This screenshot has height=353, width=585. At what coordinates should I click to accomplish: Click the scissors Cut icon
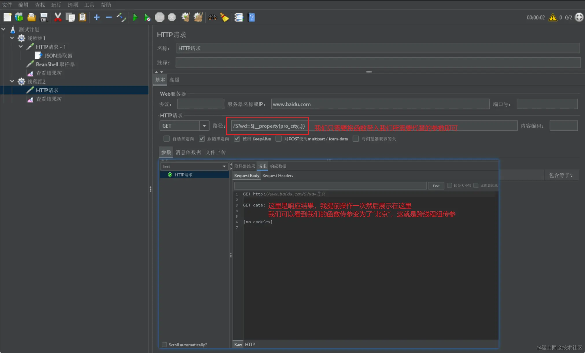58,17
